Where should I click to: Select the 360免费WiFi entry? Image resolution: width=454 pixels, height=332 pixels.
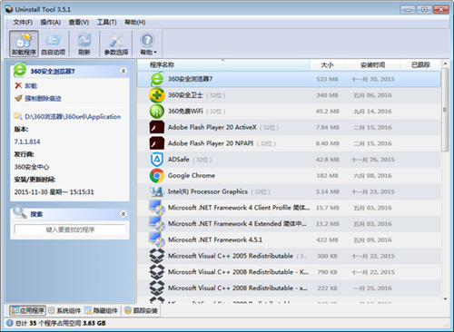coord(289,112)
